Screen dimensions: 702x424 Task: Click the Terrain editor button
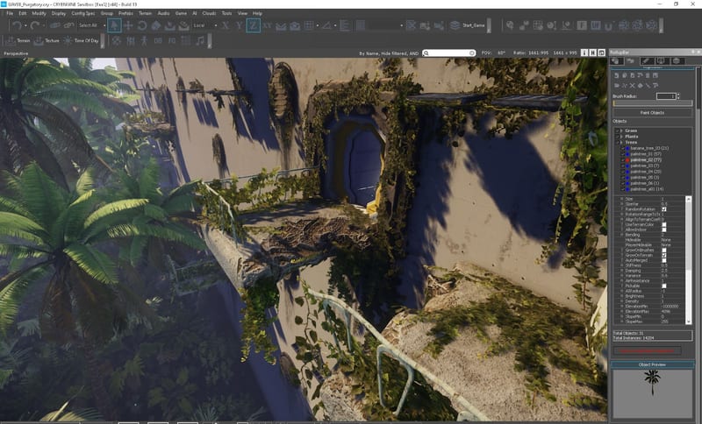18,40
